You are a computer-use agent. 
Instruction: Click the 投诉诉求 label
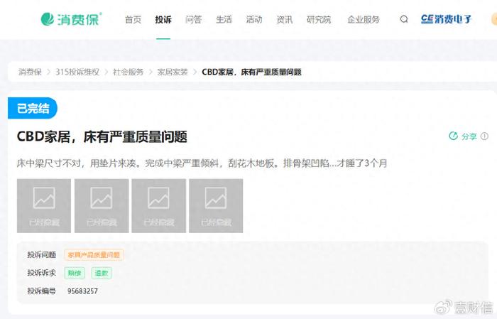pyautogui.click(x=41, y=273)
